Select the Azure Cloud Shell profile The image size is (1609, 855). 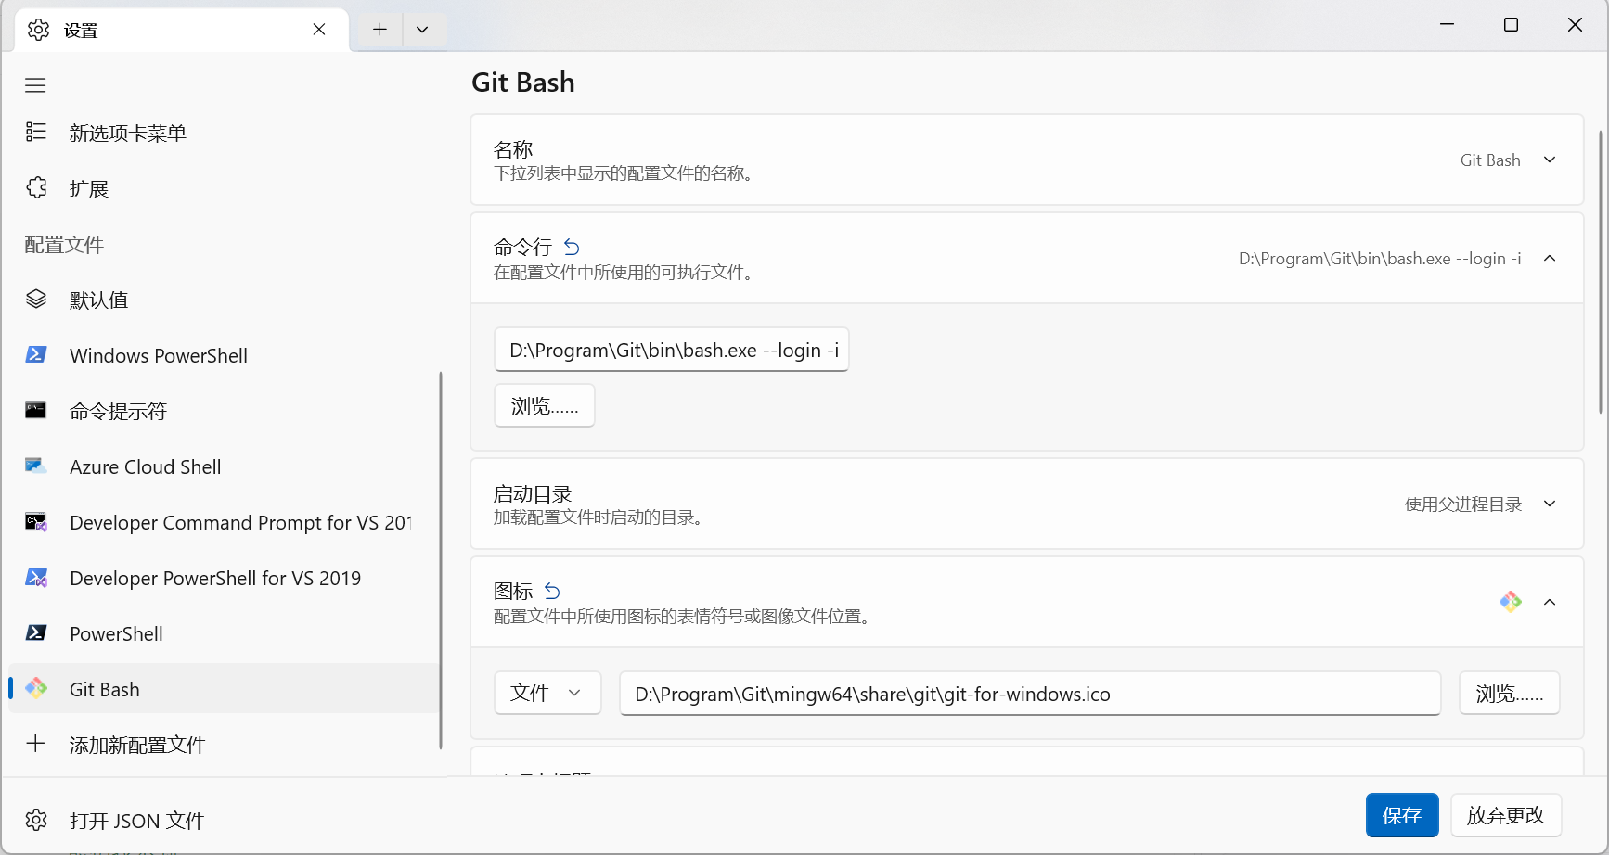coord(224,466)
